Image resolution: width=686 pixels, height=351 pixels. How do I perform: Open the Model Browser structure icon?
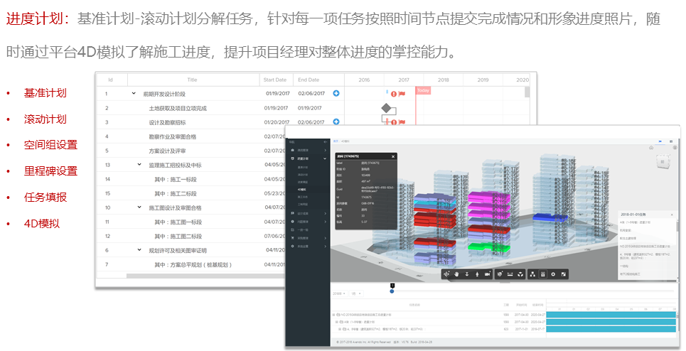[532, 274]
